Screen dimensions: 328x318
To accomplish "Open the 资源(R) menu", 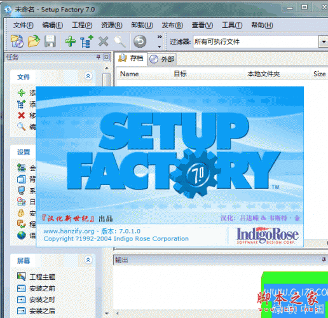I will click(x=112, y=25).
